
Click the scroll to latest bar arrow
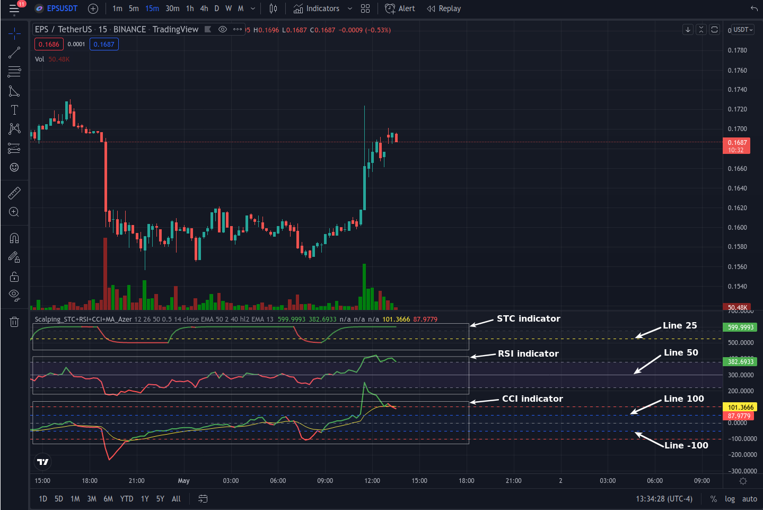688,29
